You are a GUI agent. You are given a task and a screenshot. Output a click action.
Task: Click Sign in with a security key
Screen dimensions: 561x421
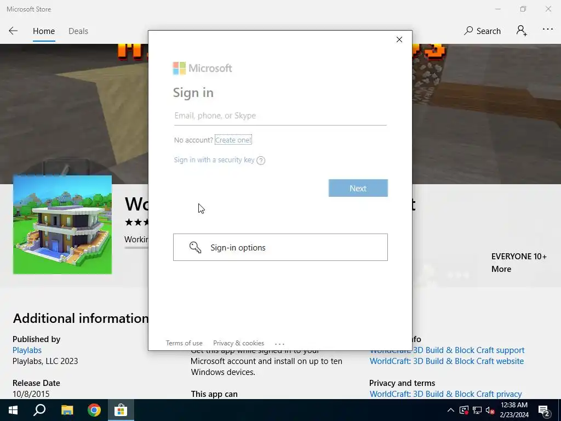point(214,160)
